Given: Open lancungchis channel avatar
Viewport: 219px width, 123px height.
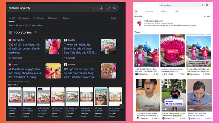Looking at the screenshot, I should [x=189, y=118].
